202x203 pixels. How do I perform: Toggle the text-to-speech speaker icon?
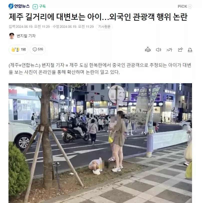tap(158, 50)
